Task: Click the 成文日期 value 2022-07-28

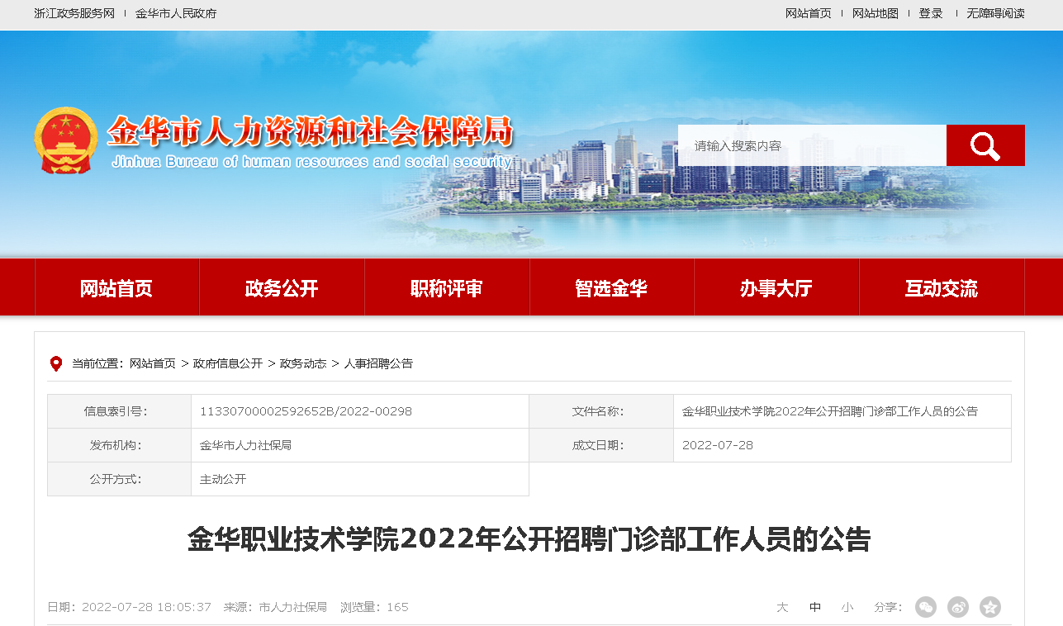Action: click(x=718, y=445)
